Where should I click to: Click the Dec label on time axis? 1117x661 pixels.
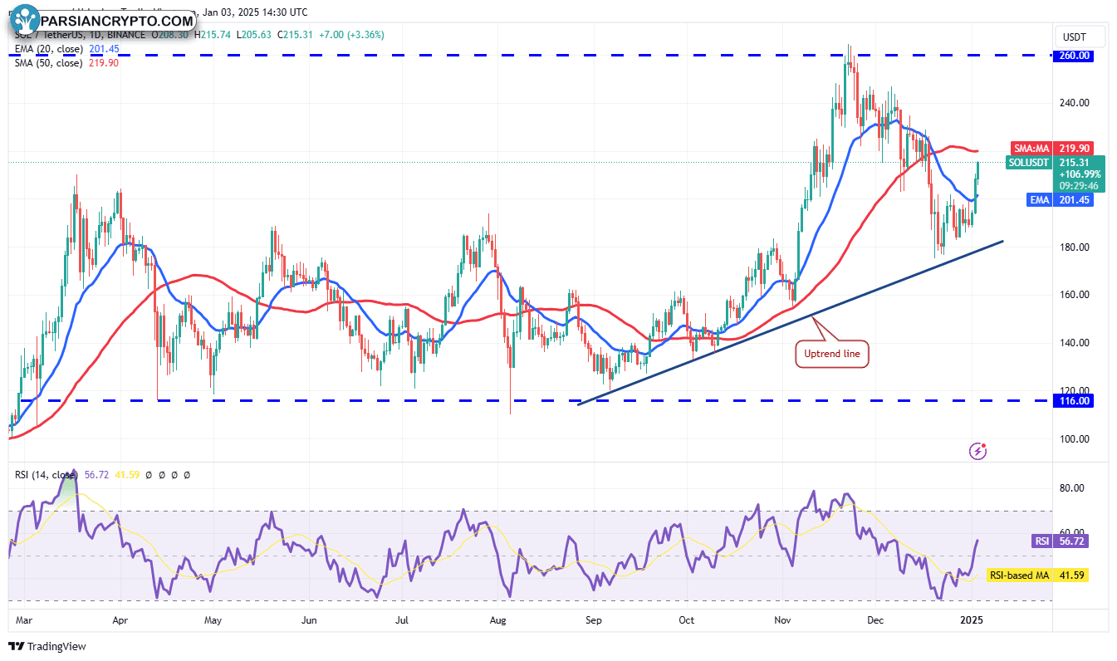tap(875, 619)
